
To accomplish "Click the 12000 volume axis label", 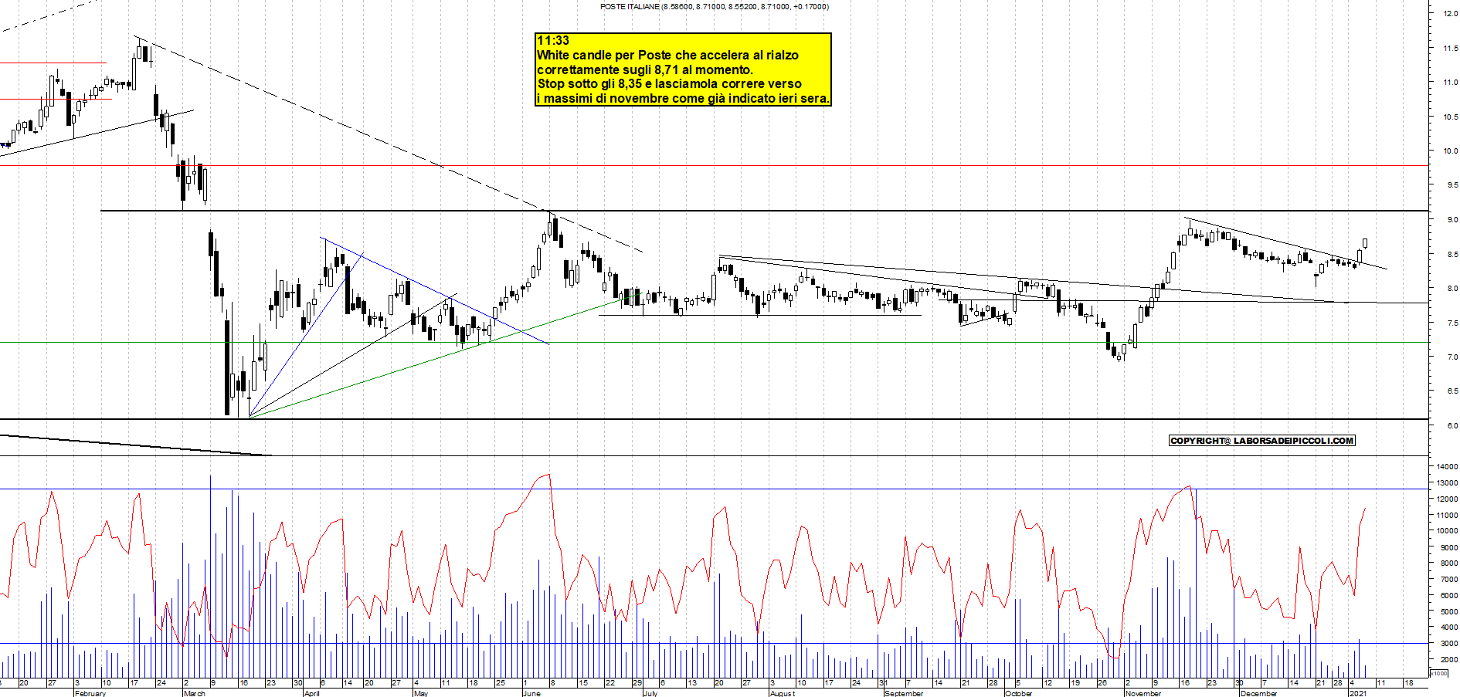I will coord(1447,499).
